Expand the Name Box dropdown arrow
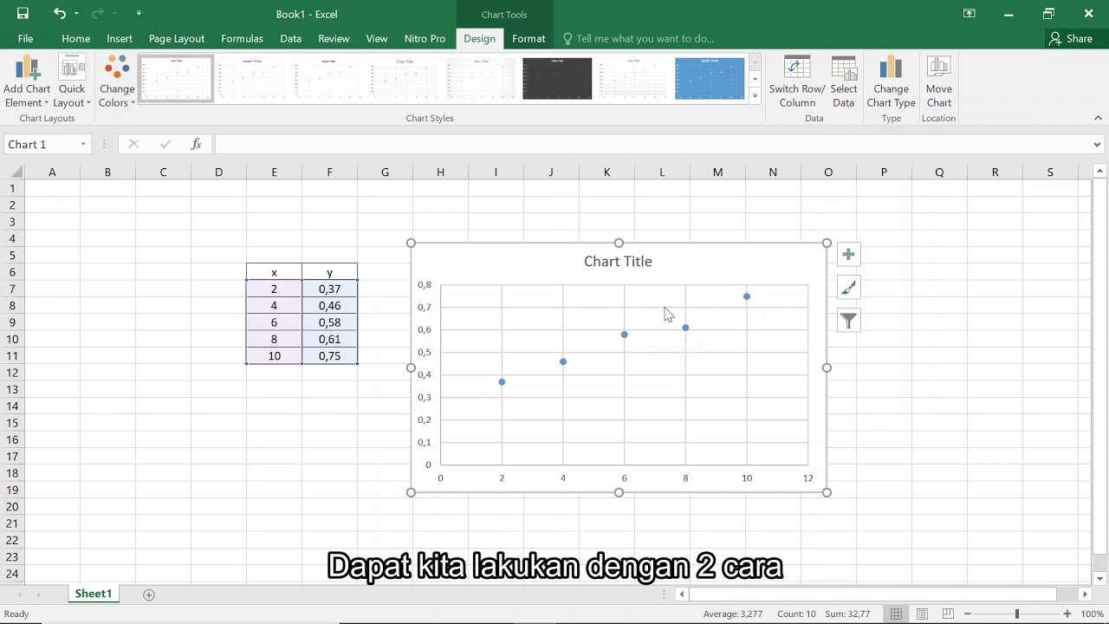Viewport: 1109px width, 624px height. [x=83, y=145]
